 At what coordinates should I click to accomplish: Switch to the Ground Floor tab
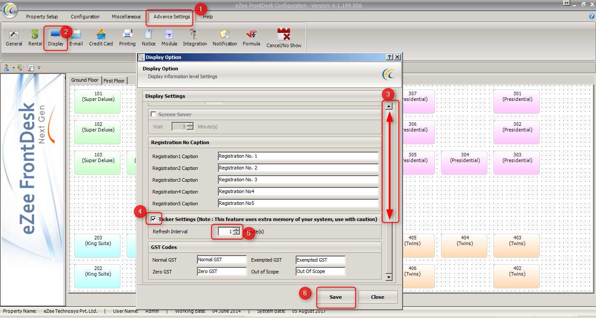(x=85, y=80)
